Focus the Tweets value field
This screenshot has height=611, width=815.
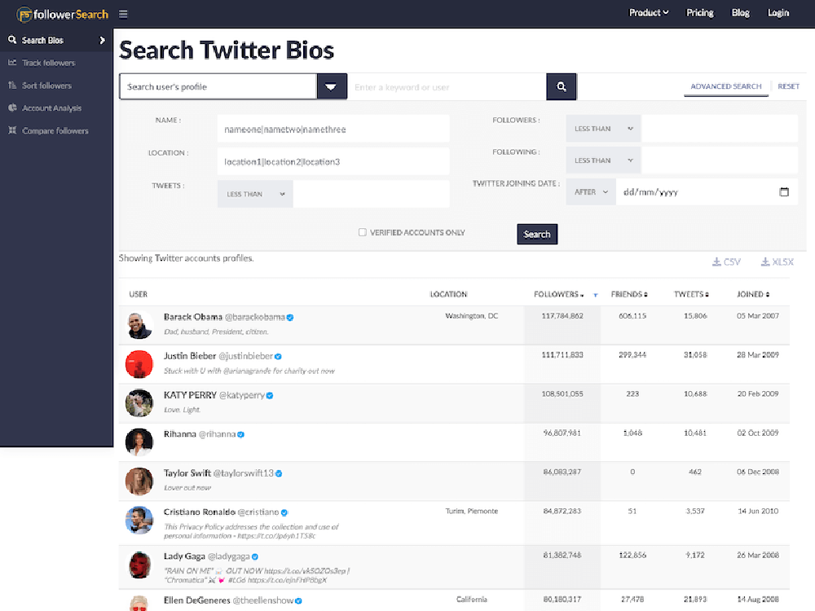click(x=371, y=194)
